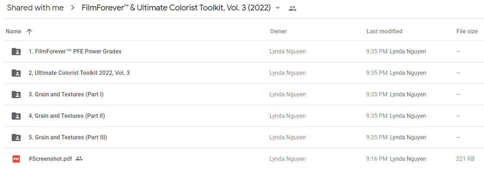
Task: Go back to Shared with me
Action: point(35,8)
